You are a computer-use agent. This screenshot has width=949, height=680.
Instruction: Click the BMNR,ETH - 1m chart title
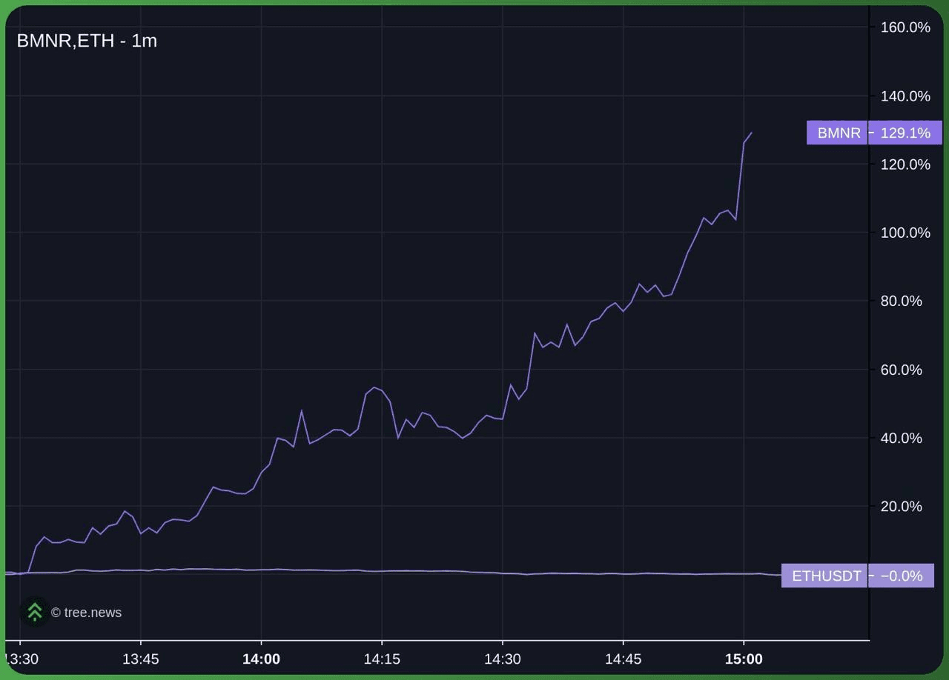tap(87, 41)
